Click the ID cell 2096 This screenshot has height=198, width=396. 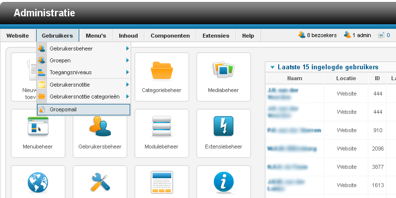tap(378, 148)
